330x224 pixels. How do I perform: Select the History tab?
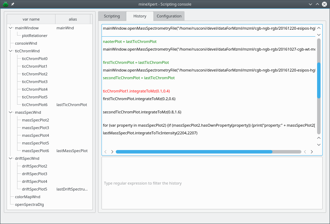[140, 16]
